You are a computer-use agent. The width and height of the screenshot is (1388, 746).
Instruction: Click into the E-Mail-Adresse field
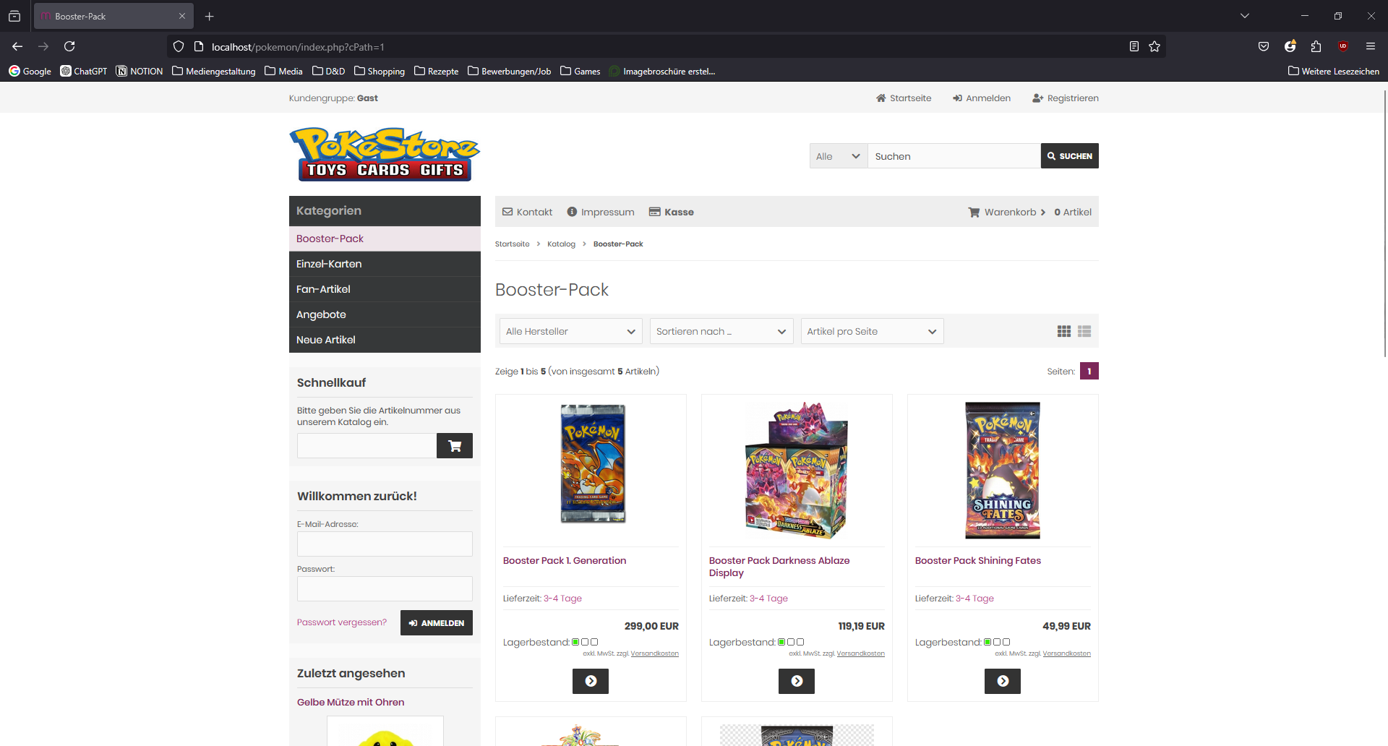coord(385,544)
